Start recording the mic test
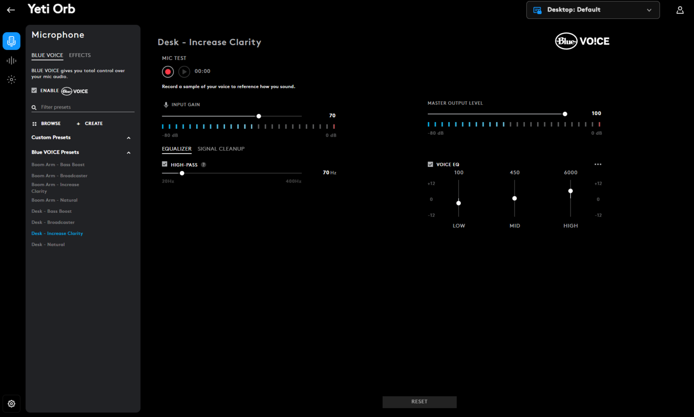Viewport: 694px width, 417px height. coord(168,72)
